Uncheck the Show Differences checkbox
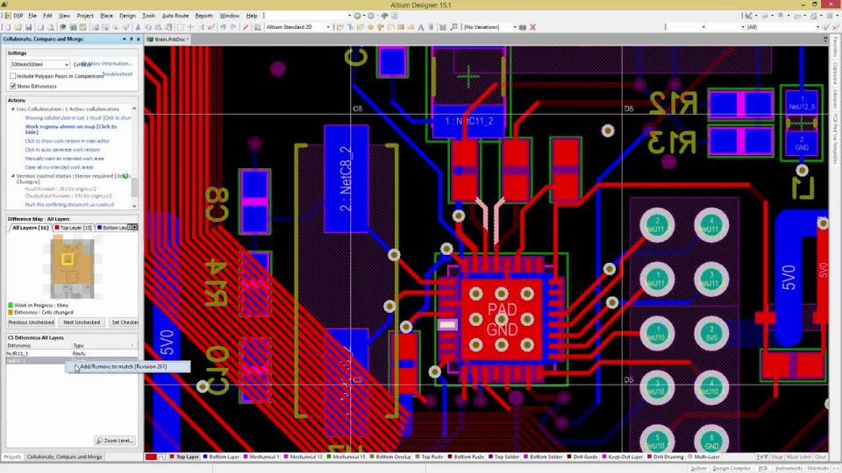The width and height of the screenshot is (842, 473). (x=13, y=86)
